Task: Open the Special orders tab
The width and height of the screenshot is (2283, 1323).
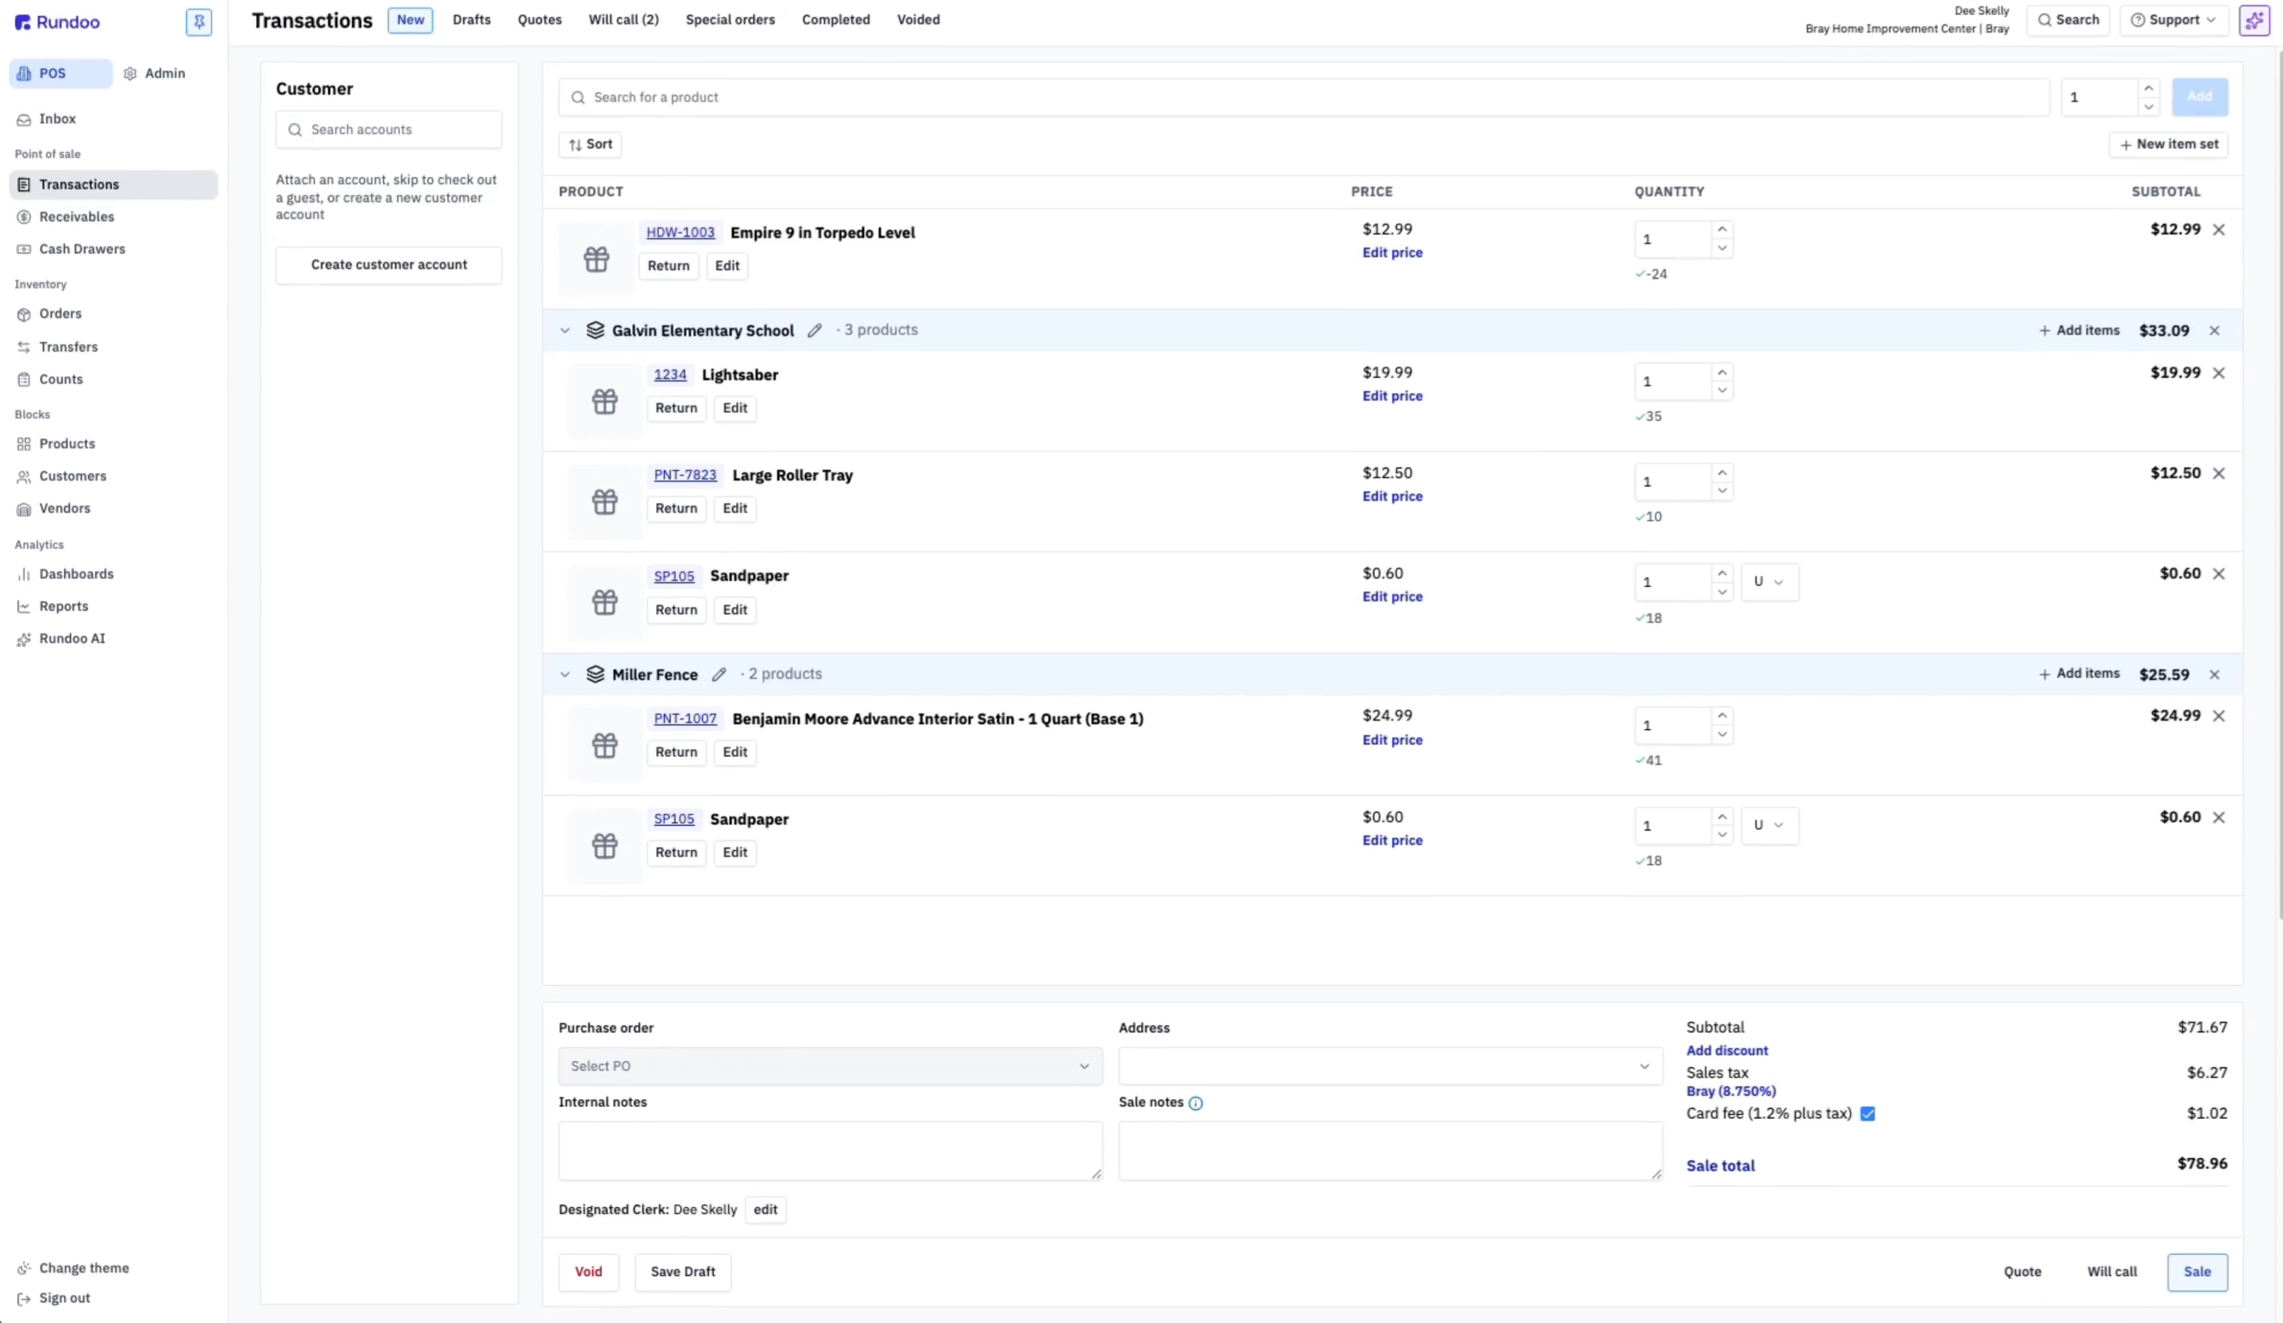Action: (x=729, y=20)
